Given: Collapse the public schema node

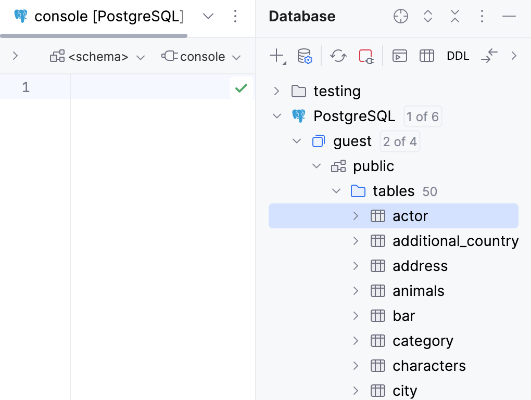Looking at the screenshot, I should coord(317,165).
